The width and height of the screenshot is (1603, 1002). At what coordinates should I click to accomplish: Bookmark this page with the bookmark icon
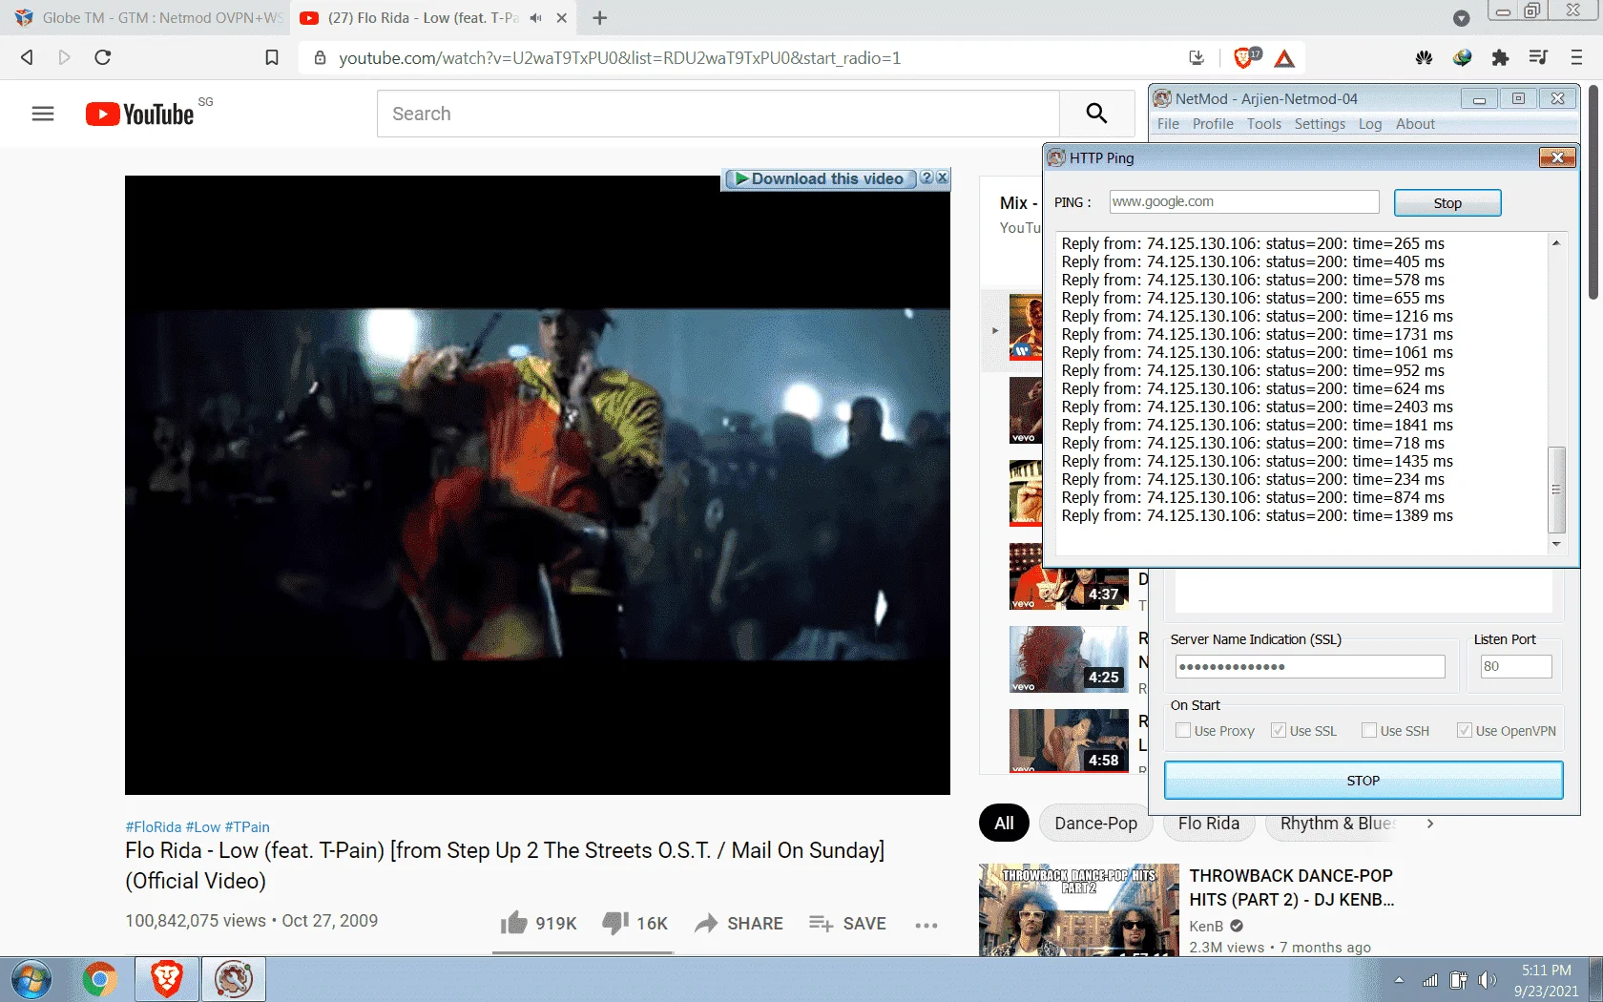click(x=272, y=58)
